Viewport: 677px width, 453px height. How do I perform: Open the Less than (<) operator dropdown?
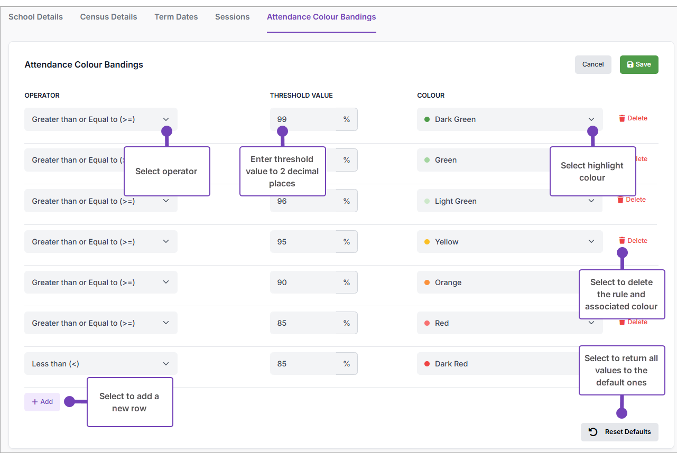pos(100,364)
